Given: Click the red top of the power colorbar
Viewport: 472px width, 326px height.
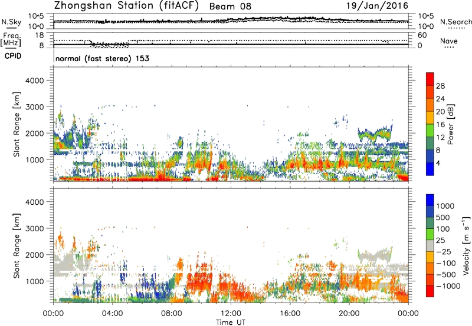Looking at the screenshot, I should point(430,79).
